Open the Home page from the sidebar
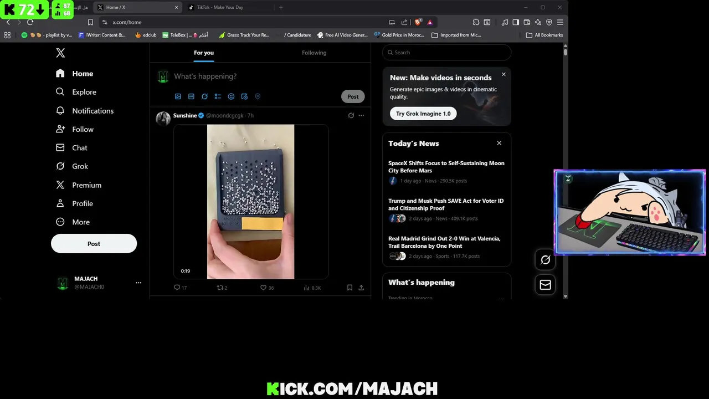This screenshot has width=709, height=399. (x=75, y=74)
